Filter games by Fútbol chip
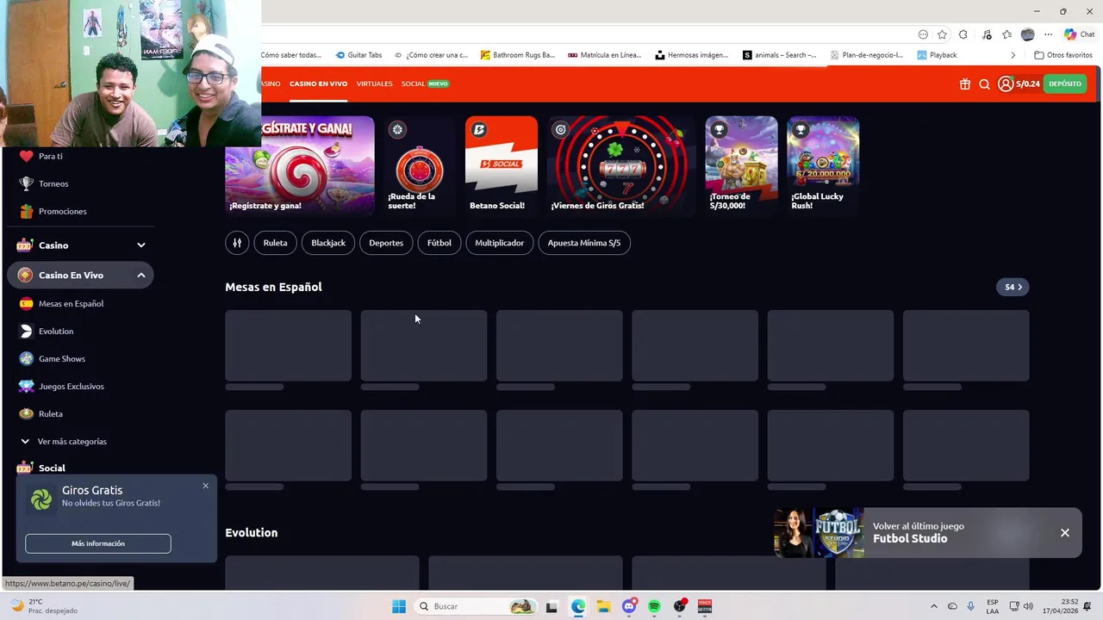The image size is (1103, 620). click(439, 243)
